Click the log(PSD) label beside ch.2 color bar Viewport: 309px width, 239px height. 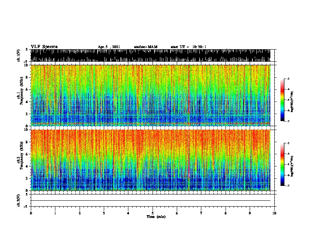coord(292,166)
